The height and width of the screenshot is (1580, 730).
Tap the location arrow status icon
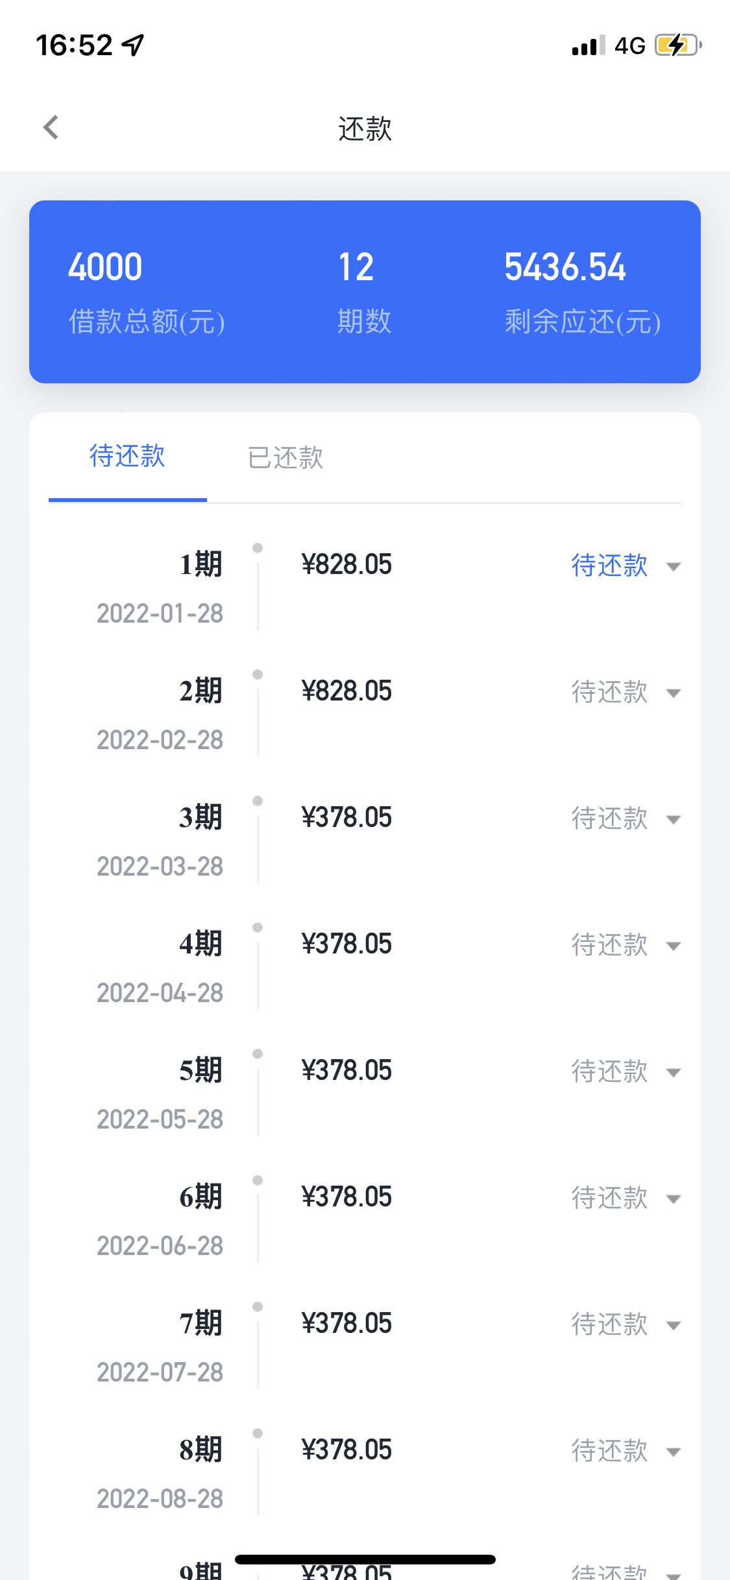point(133,45)
